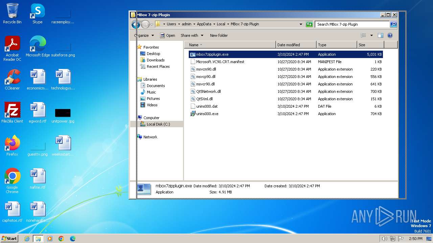
Task: Click the Users breadcrumb in address bar
Action: click(172, 24)
